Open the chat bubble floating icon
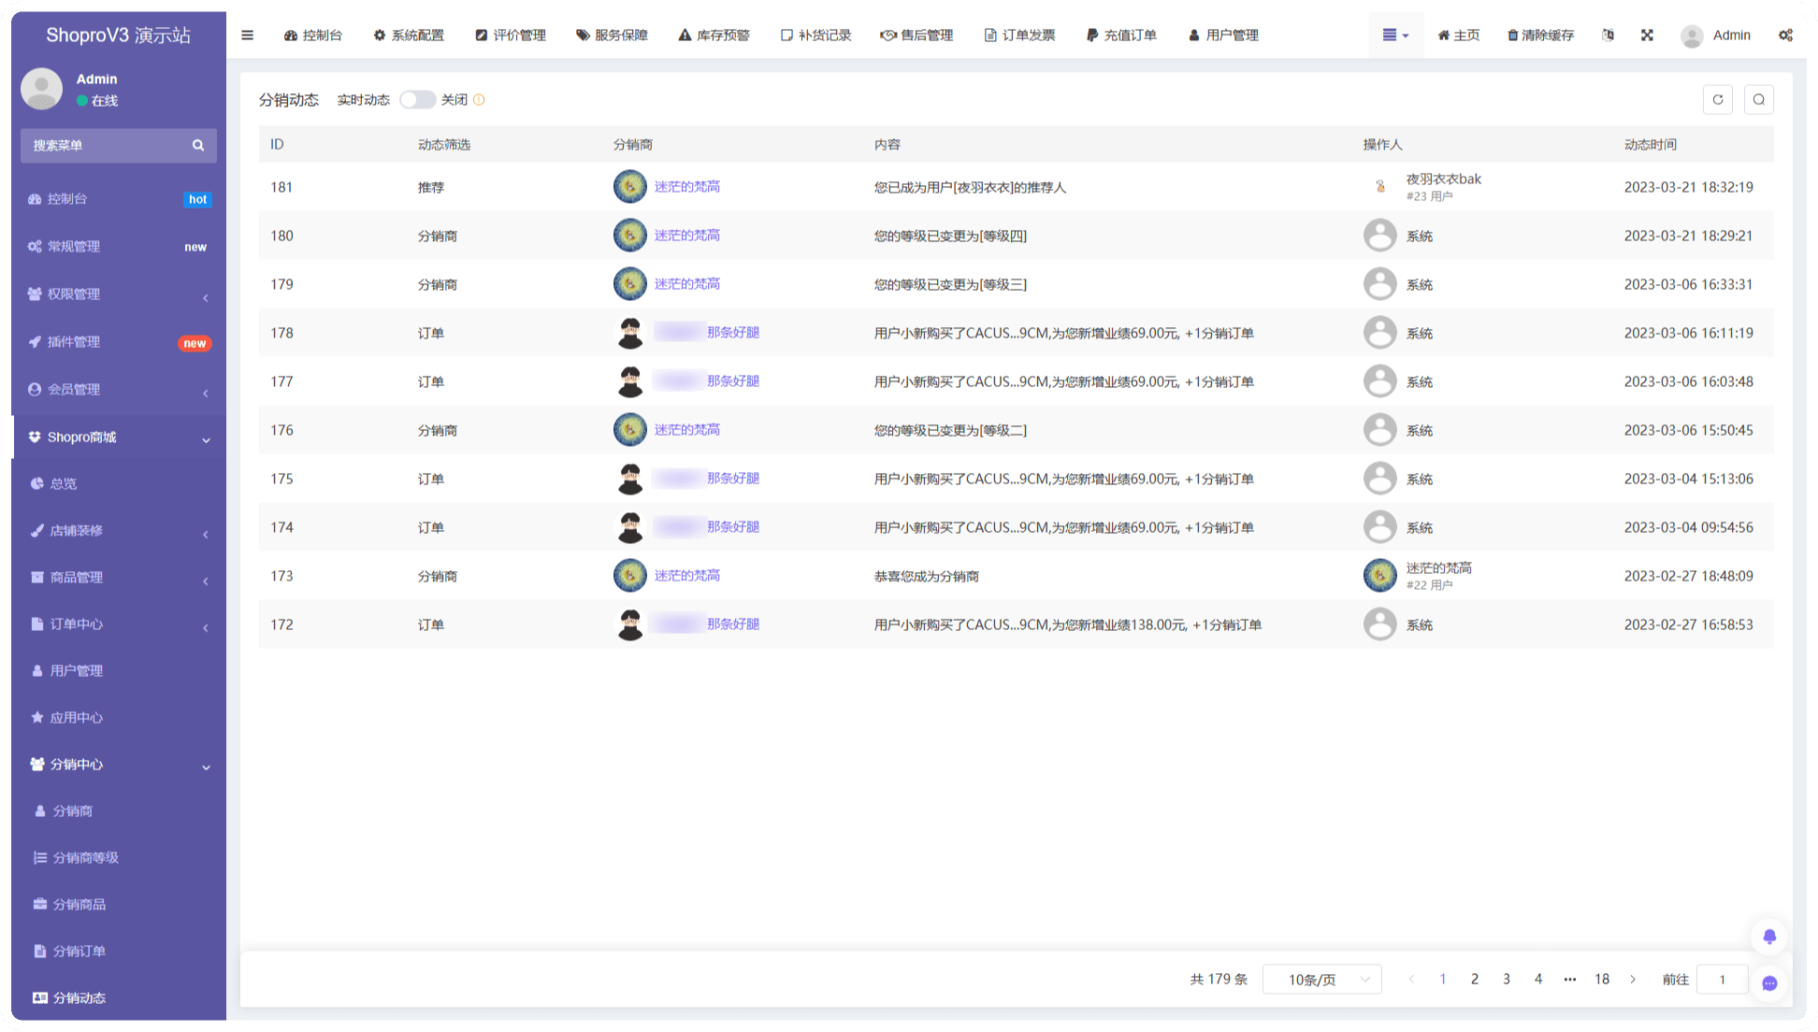The height and width of the screenshot is (1032, 1818). (x=1768, y=983)
